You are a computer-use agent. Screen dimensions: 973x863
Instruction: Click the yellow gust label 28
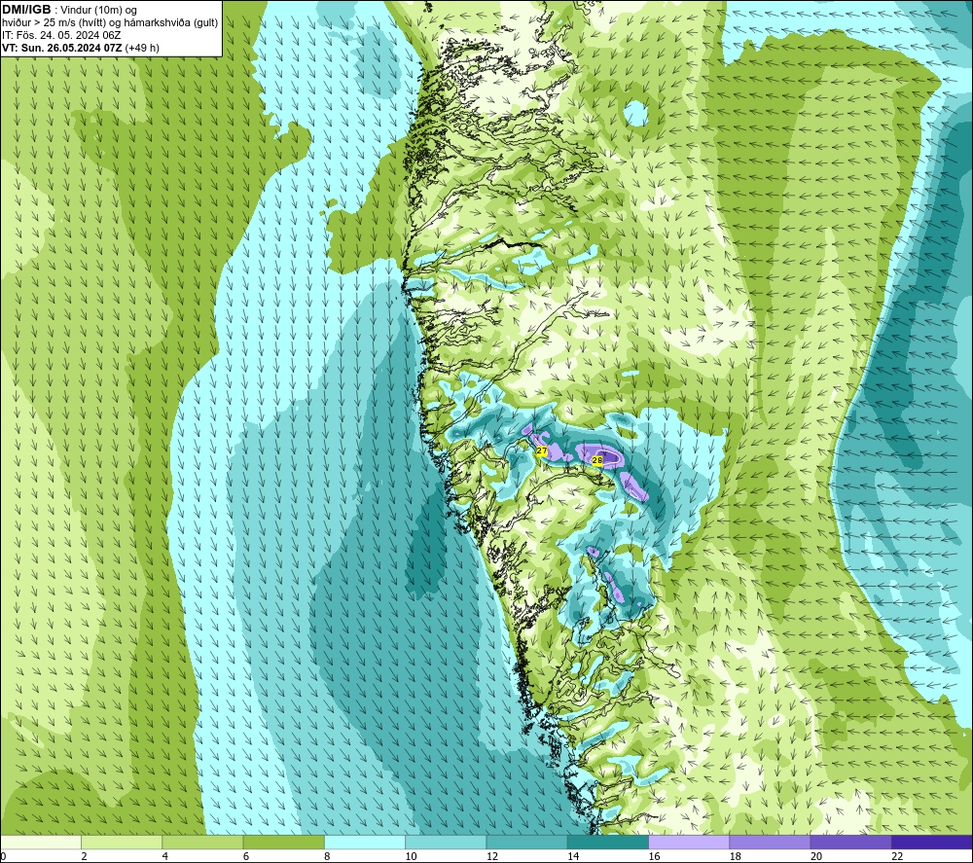(597, 460)
